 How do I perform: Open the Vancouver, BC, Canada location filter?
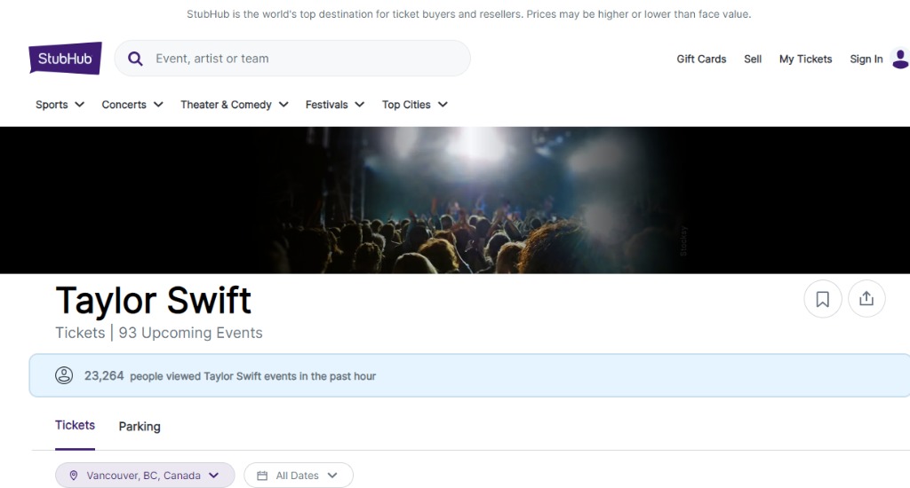click(145, 476)
